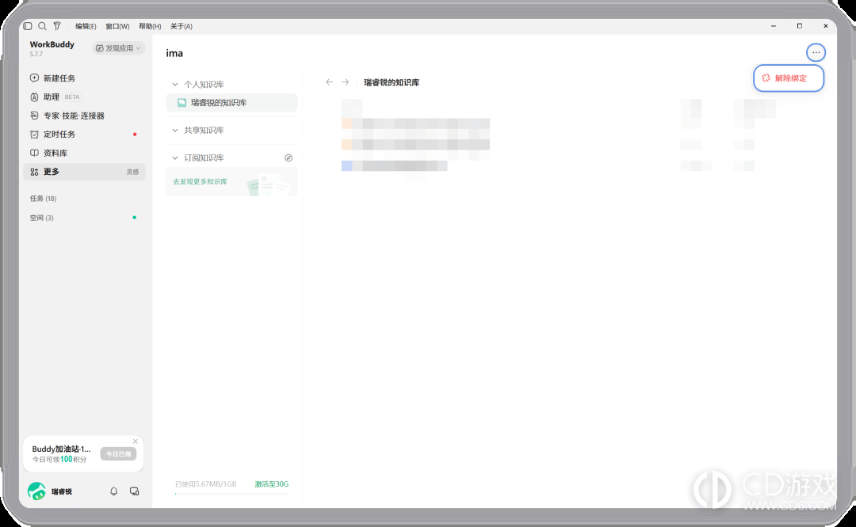This screenshot has height=527, width=856.
Task: Navigate back with the left arrow
Action: coord(329,82)
